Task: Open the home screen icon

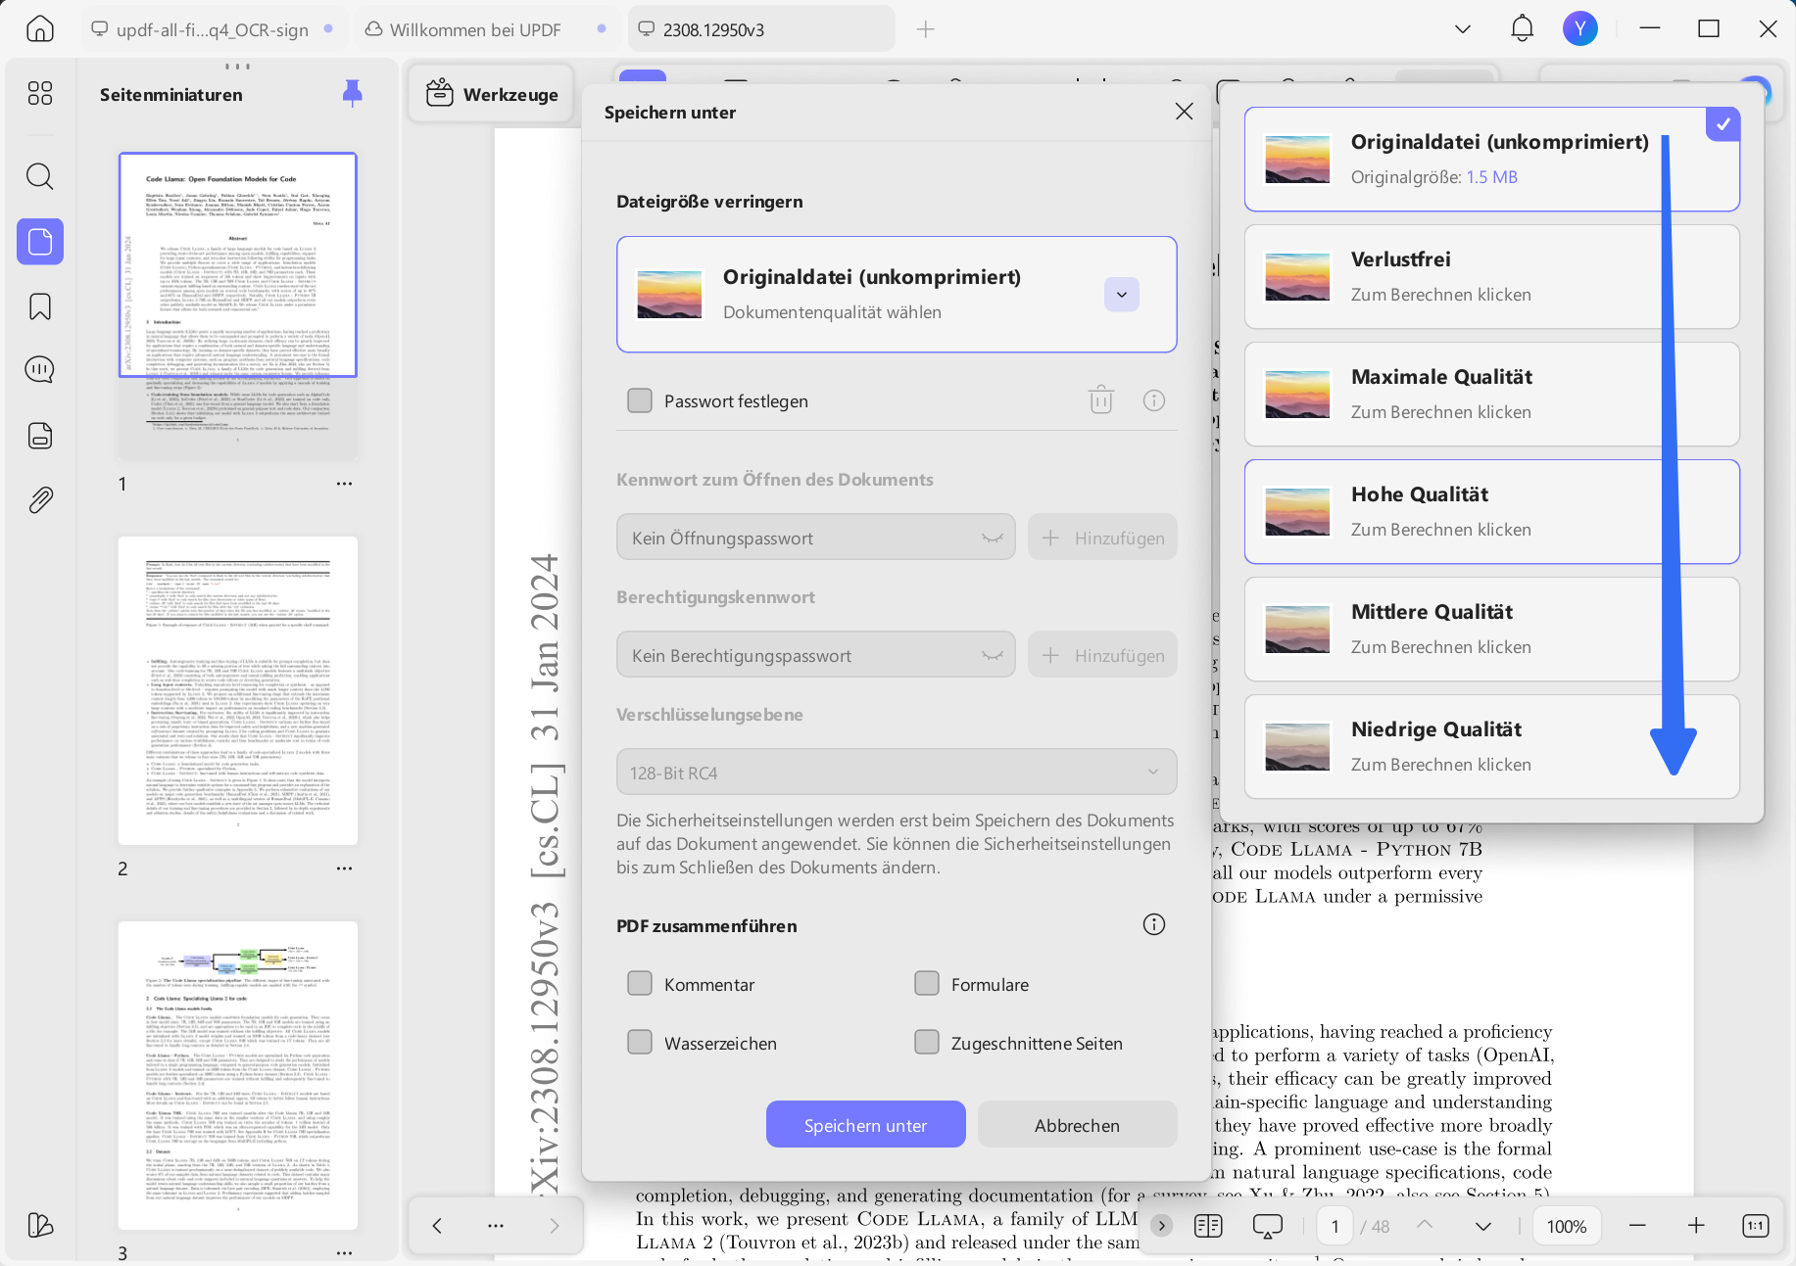Action: (x=40, y=28)
